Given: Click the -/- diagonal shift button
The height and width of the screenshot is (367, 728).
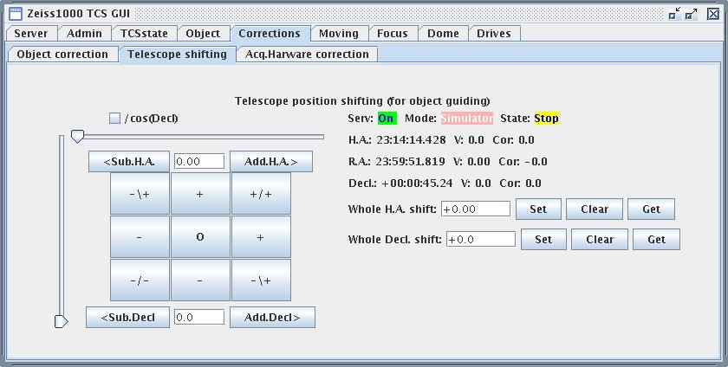Looking at the screenshot, I should [140, 280].
